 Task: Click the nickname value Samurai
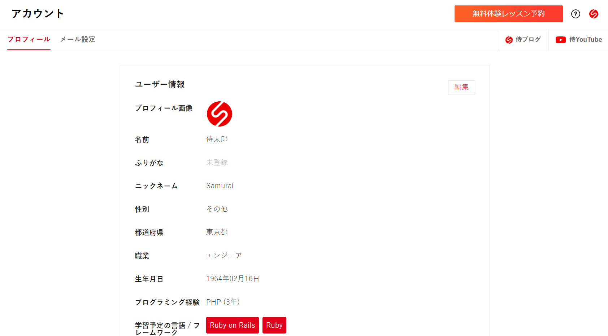pos(220,186)
